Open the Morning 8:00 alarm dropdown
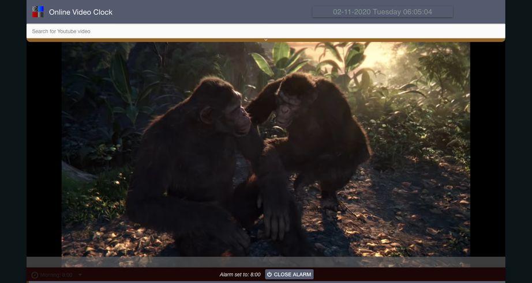 point(57,275)
